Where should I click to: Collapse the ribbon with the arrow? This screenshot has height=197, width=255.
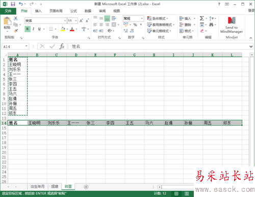pyautogui.click(x=251, y=38)
